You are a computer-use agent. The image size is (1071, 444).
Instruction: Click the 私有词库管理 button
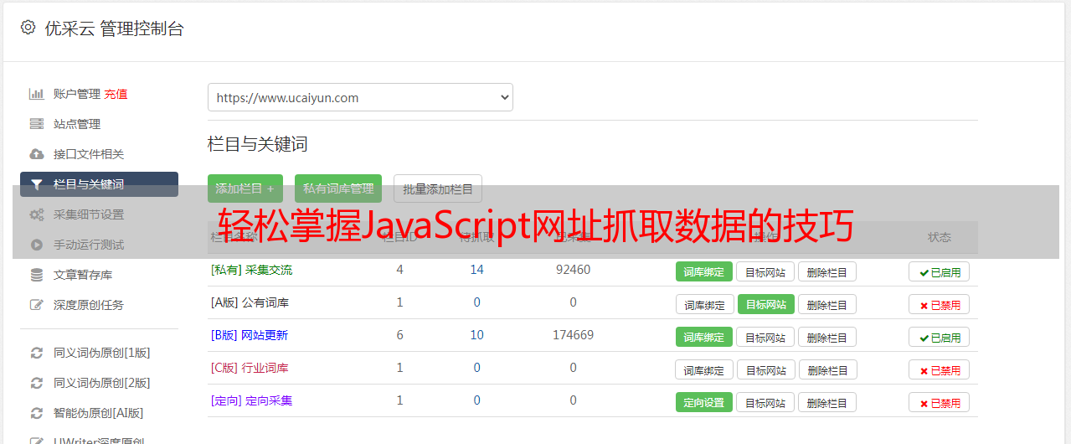[x=338, y=188]
